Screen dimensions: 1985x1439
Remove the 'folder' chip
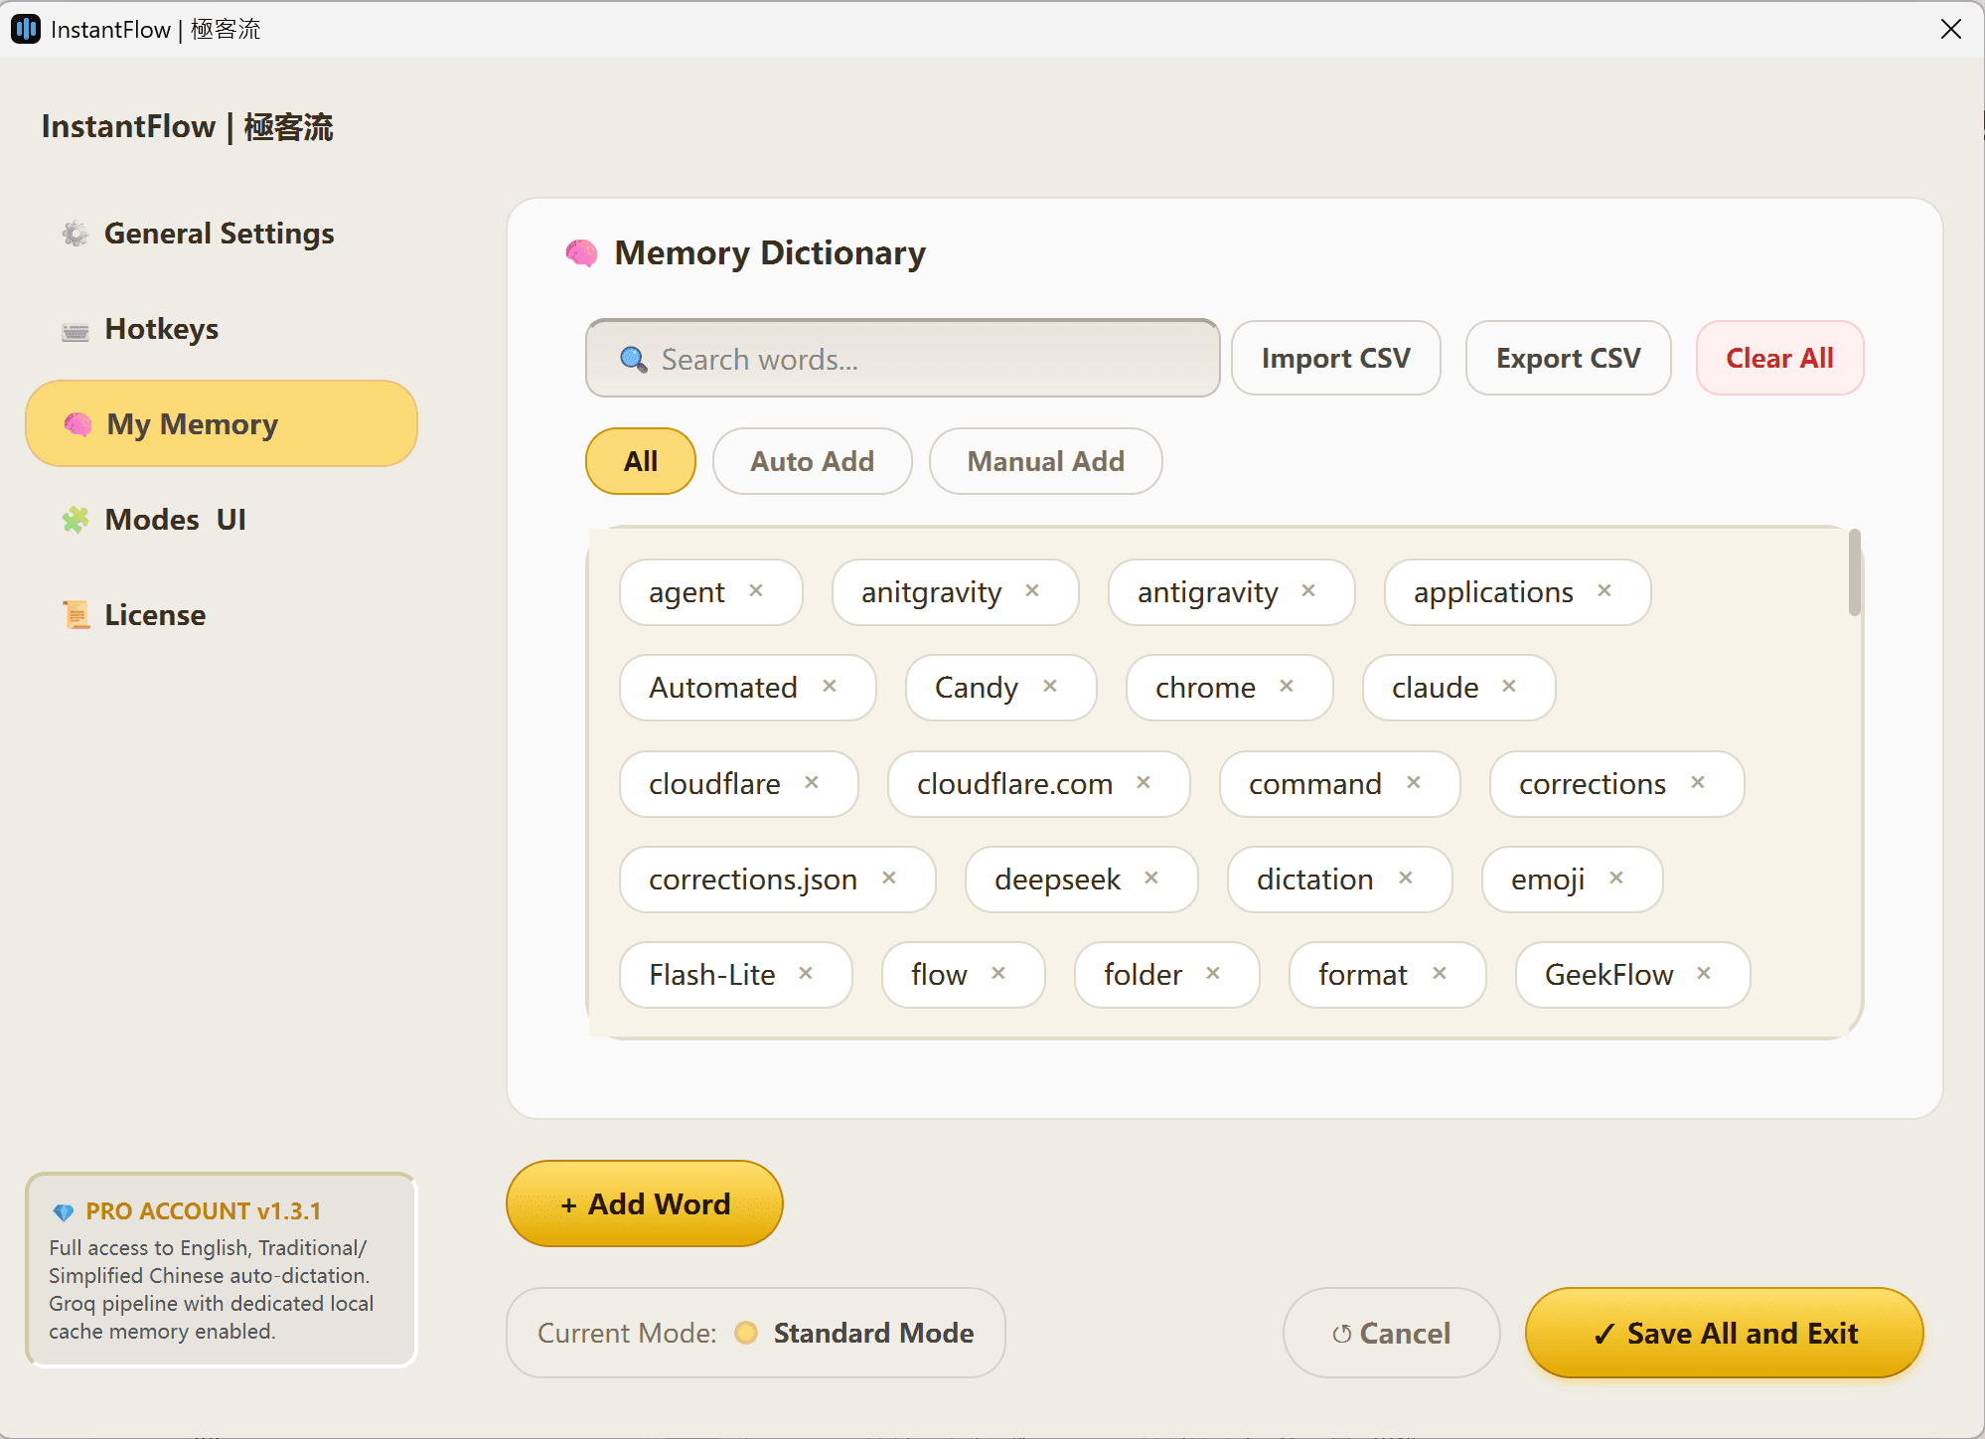click(x=1213, y=974)
